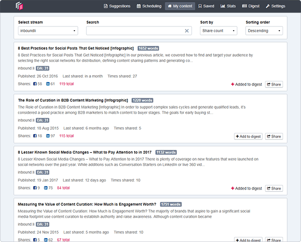Image resolution: width=301 pixels, height=242 pixels.
Task: Click 'Last shared: 12 days ago' text
Action: [84, 180]
